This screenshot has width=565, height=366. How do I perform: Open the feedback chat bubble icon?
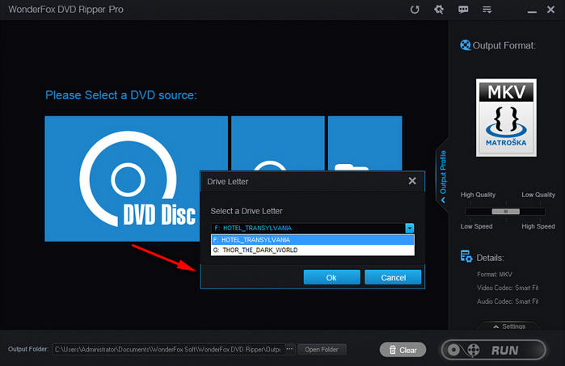(463, 10)
